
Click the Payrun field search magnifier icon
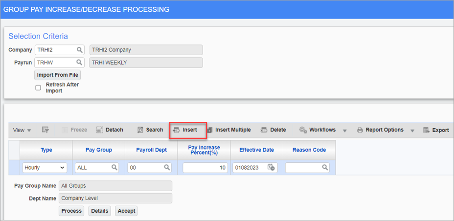coord(79,62)
